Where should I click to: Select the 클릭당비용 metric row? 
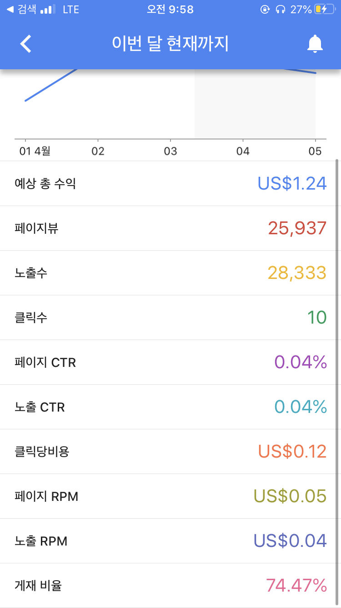[x=170, y=452]
